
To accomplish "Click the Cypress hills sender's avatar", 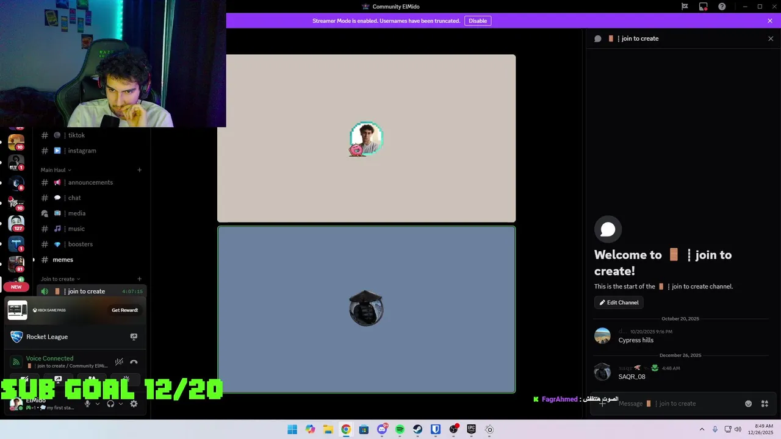I will pos(602,335).
